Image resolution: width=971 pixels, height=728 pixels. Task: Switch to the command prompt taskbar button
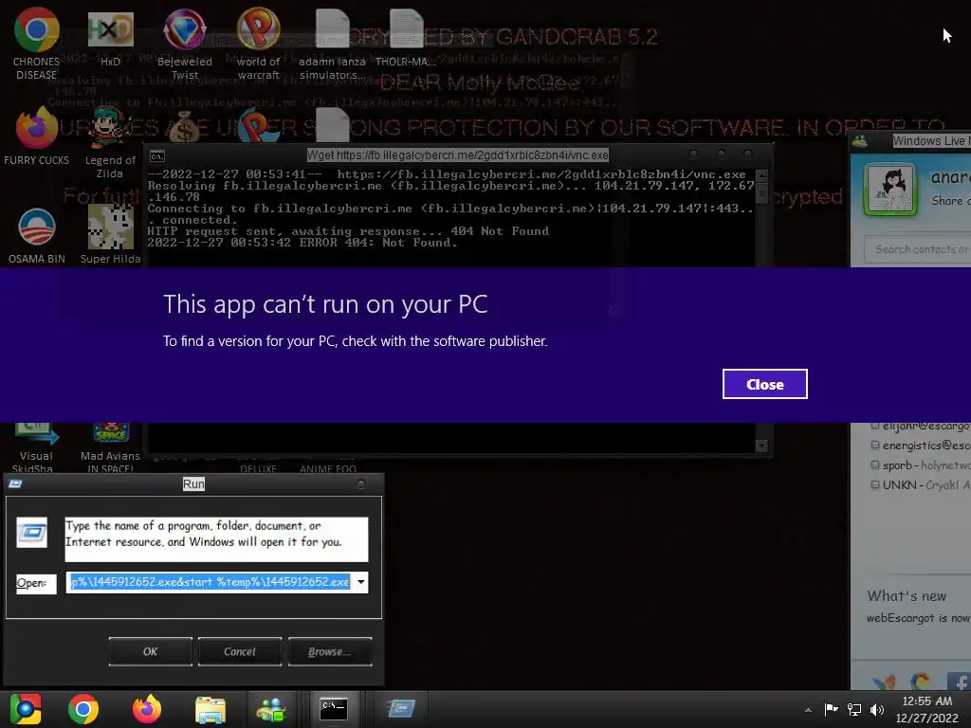334,709
